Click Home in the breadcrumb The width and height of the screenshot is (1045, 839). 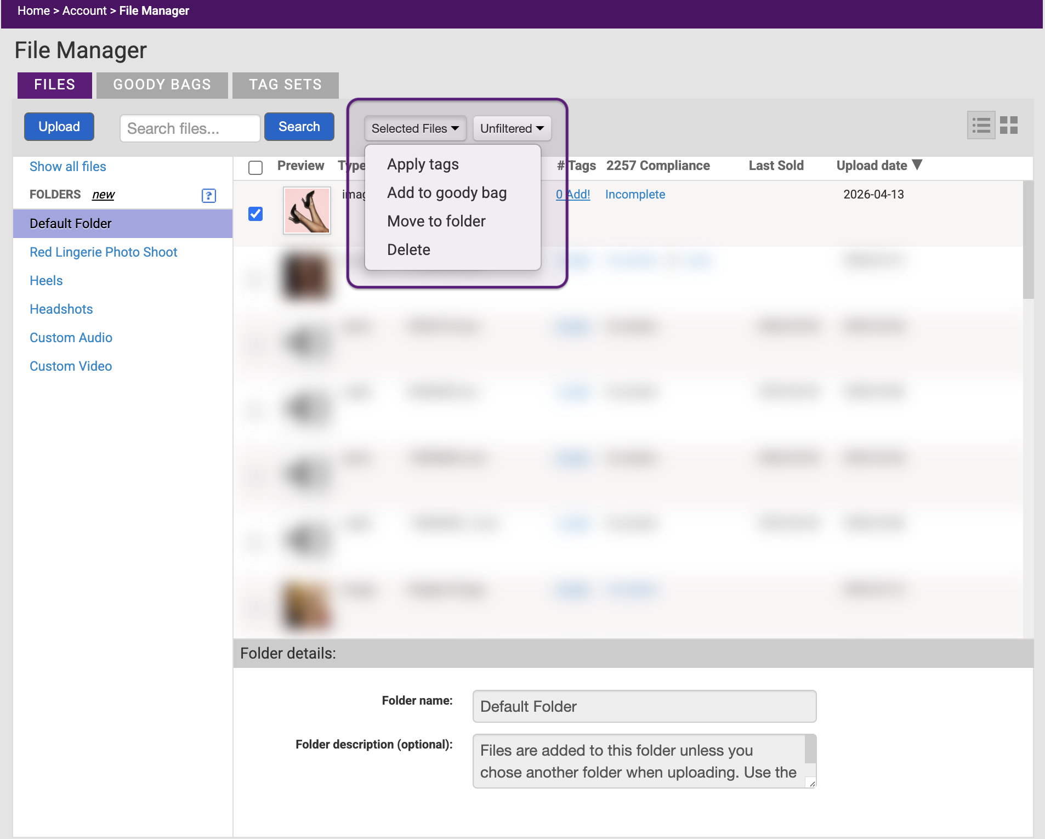33,11
